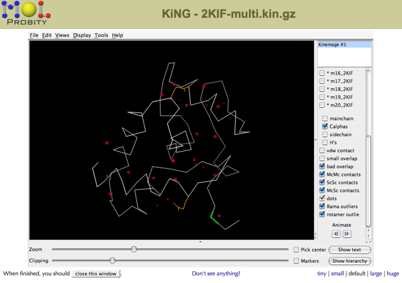Uncheck the Calphas checkbox
The width and height of the screenshot is (402, 283).
(325, 127)
